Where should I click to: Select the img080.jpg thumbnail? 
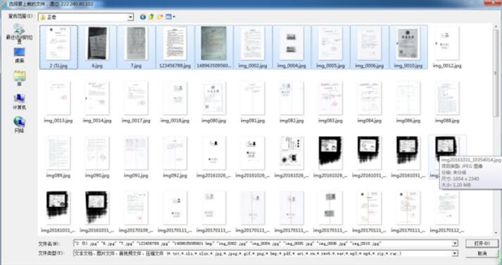[214, 102]
